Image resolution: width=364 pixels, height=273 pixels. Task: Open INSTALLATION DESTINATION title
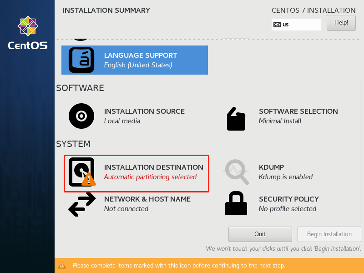(x=153, y=167)
